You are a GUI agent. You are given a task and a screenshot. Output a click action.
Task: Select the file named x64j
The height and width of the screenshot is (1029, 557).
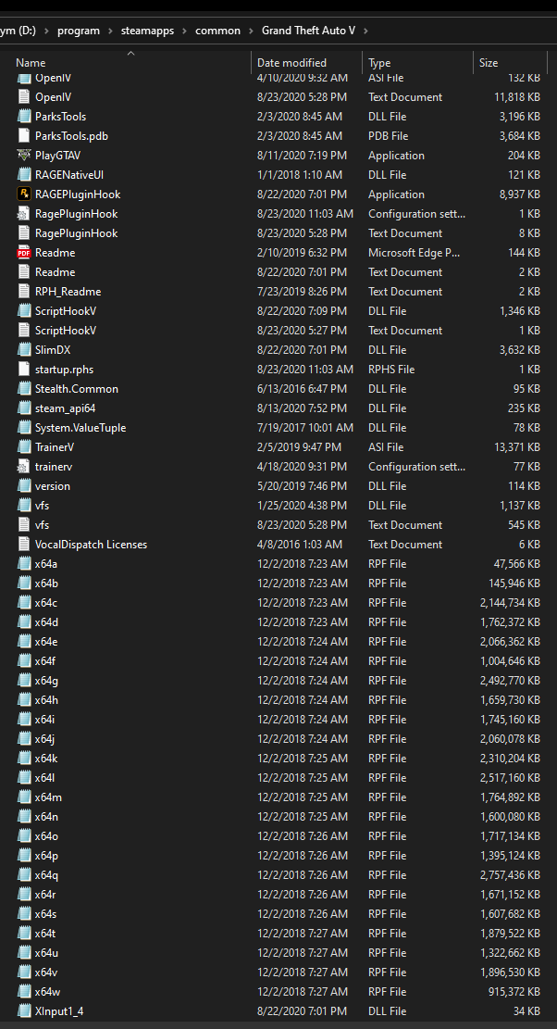[44, 739]
